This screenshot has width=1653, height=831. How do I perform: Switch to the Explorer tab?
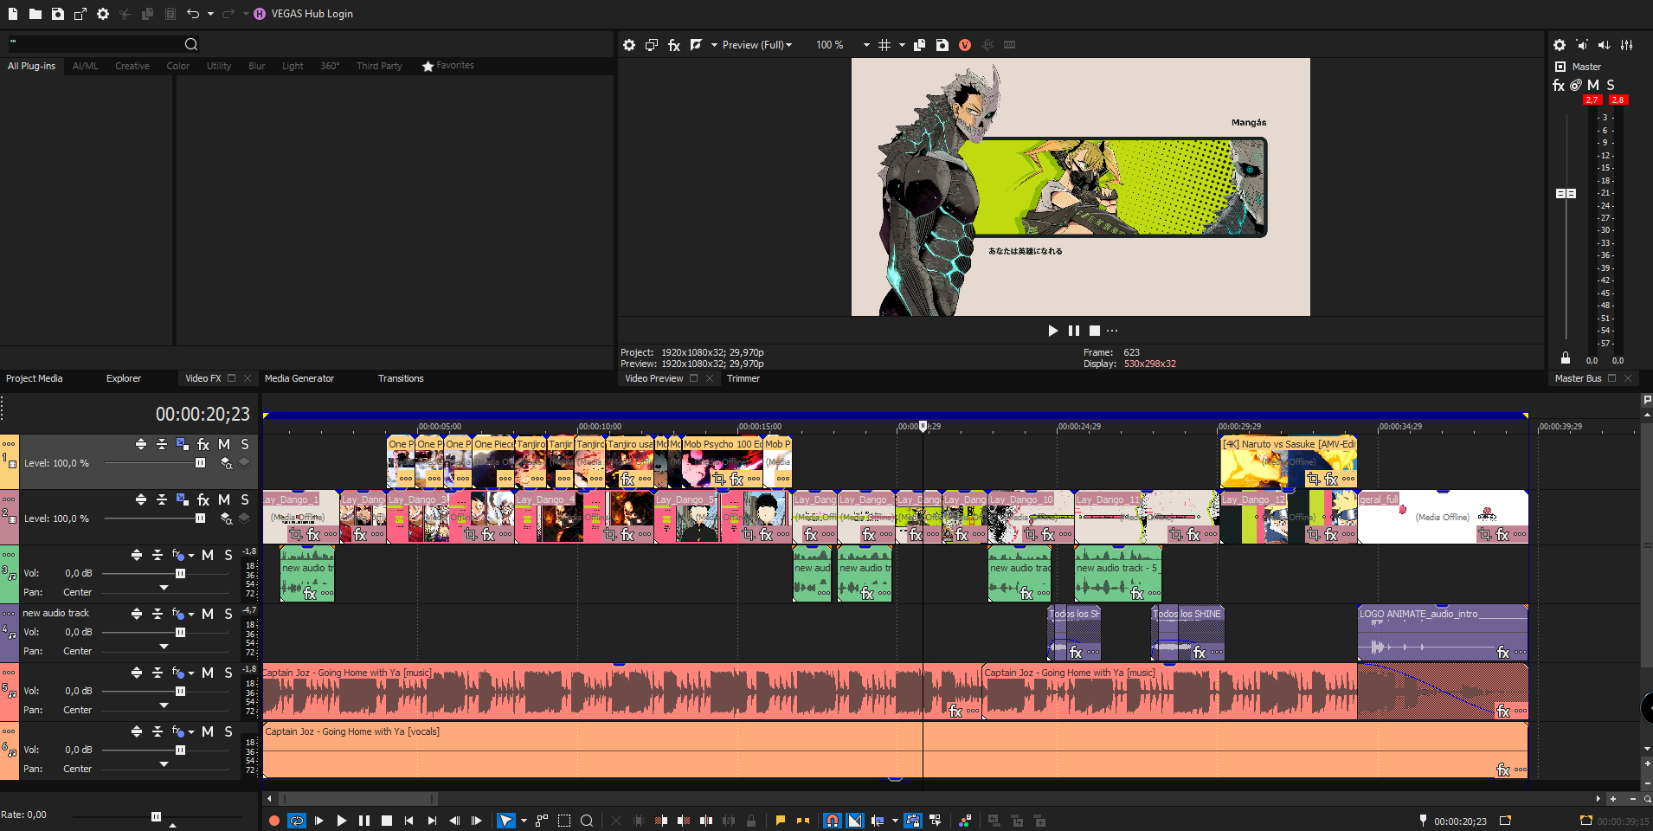124,378
